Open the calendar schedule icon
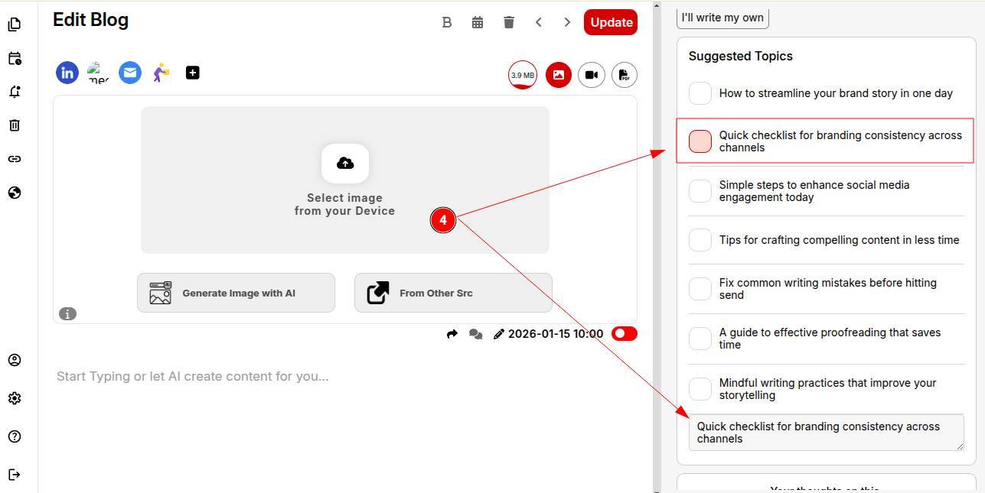Viewport: 985px width, 493px height. click(478, 22)
